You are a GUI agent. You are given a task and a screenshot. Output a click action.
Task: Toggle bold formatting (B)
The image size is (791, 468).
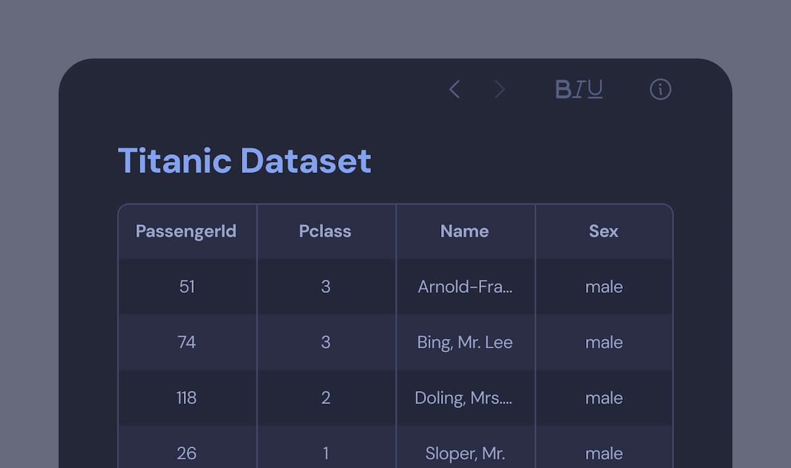tap(564, 90)
